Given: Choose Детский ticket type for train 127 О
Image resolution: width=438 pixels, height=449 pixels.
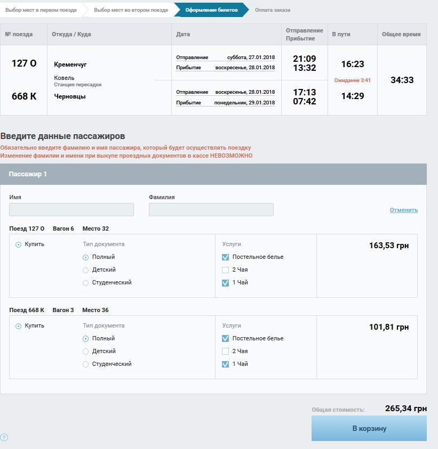Looking at the screenshot, I should (86, 270).
